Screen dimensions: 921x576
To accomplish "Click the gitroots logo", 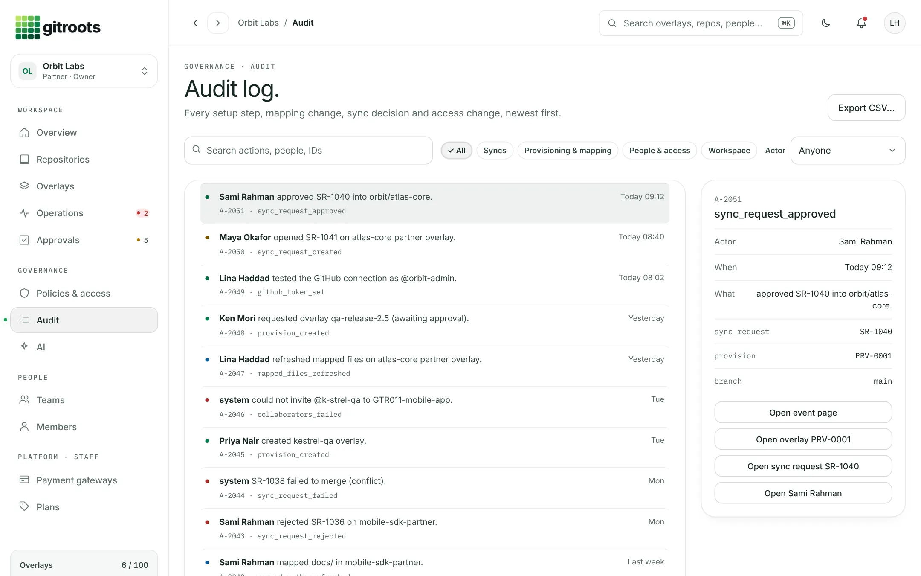I will click(x=58, y=27).
